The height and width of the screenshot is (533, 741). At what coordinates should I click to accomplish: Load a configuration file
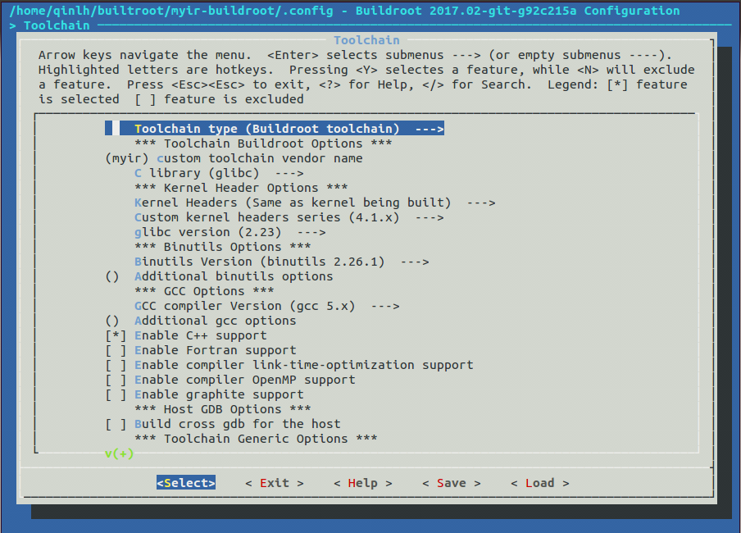(x=538, y=482)
